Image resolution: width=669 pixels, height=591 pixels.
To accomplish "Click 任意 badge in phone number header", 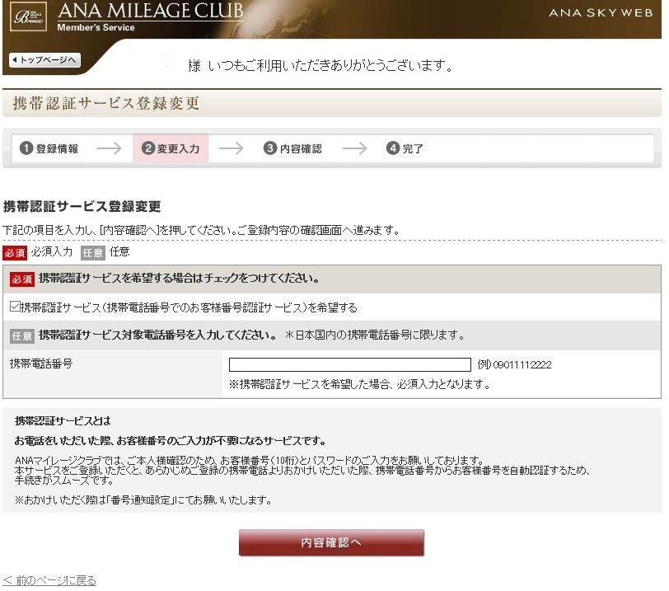I will pos(22,335).
